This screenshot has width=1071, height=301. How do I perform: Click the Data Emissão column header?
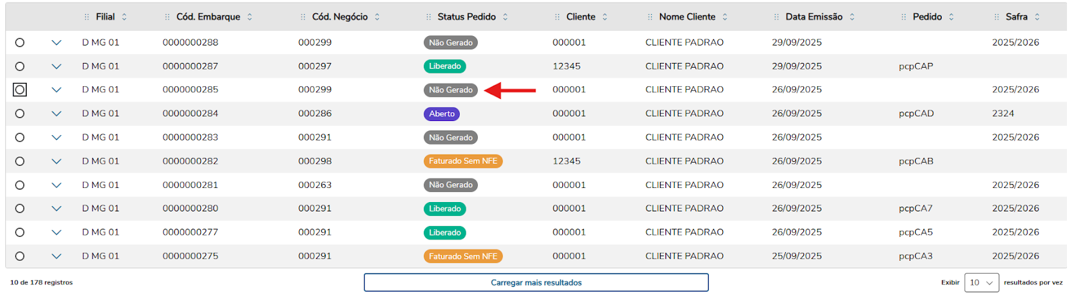(813, 17)
